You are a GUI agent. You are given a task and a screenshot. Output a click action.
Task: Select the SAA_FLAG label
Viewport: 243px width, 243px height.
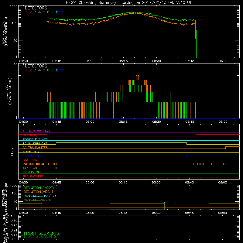tap(30, 160)
